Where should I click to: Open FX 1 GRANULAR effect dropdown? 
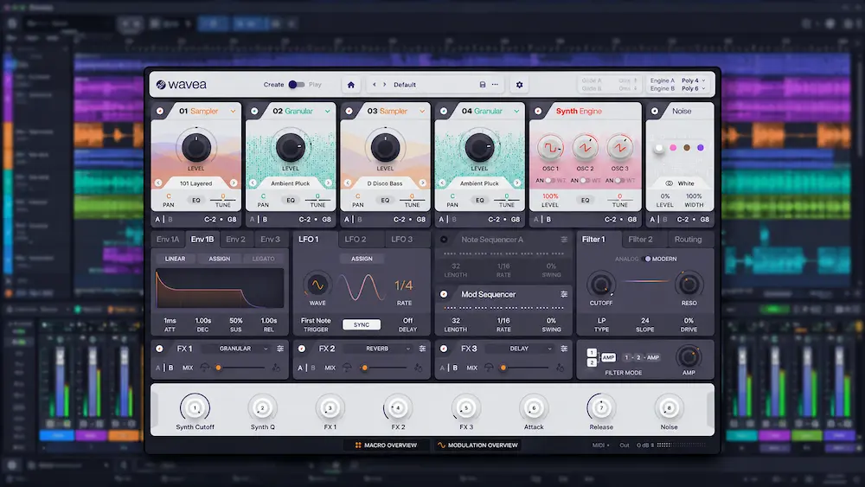click(x=235, y=349)
